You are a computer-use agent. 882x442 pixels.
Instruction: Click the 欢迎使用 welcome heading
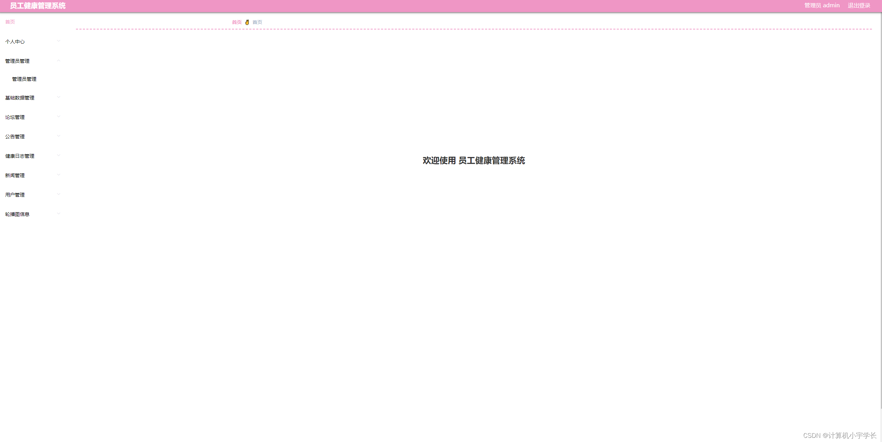point(473,161)
